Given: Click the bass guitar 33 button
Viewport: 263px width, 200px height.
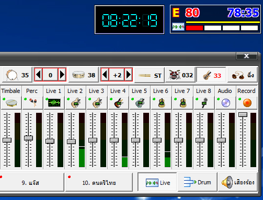Looking at the screenshot, I should point(211,75).
